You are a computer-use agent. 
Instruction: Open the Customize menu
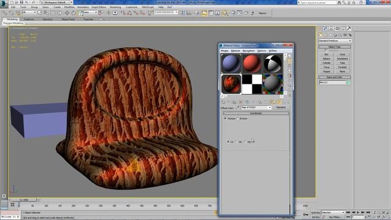click(131, 7)
